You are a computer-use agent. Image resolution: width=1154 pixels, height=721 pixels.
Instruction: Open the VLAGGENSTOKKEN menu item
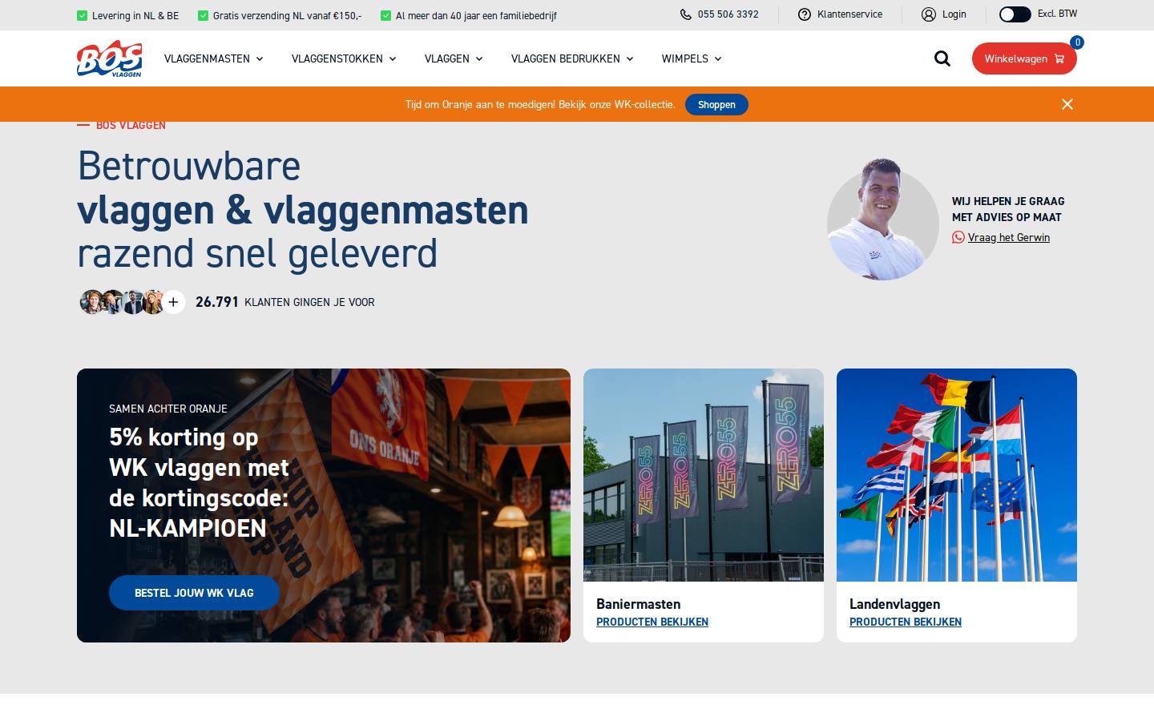[337, 58]
